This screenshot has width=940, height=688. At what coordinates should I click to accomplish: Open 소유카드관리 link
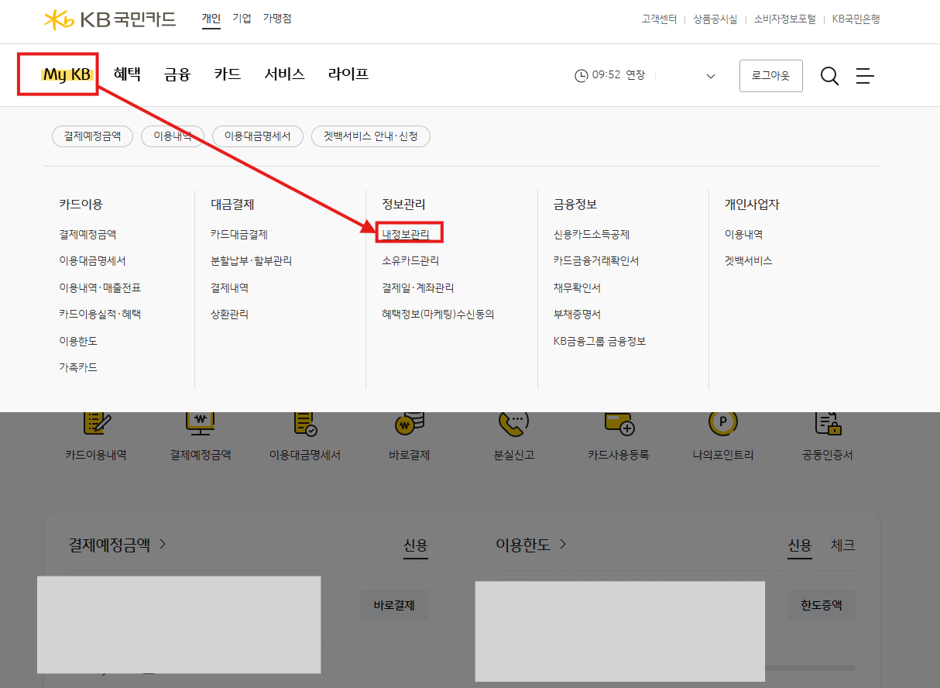[x=410, y=261]
